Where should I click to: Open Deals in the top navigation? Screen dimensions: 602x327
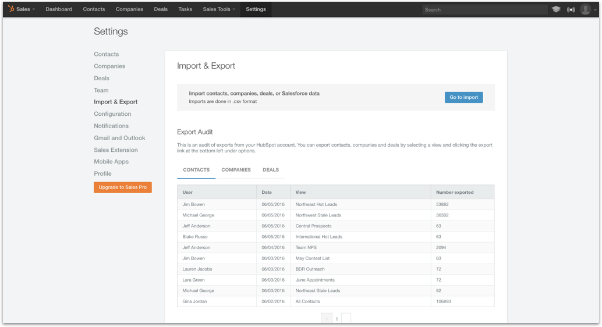coord(161,9)
